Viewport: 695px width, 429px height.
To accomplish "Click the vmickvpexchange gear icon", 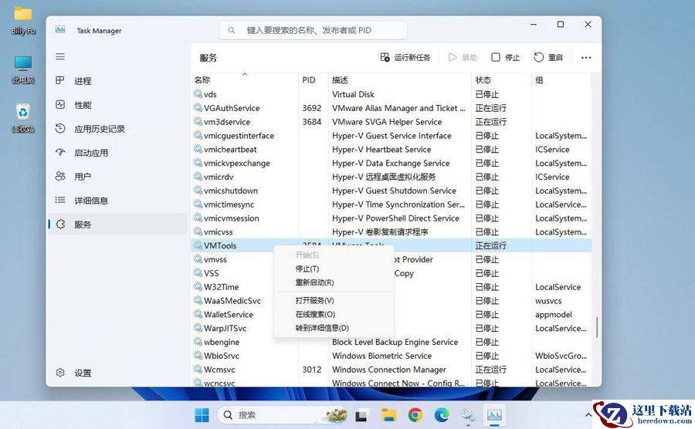I will pyautogui.click(x=198, y=163).
